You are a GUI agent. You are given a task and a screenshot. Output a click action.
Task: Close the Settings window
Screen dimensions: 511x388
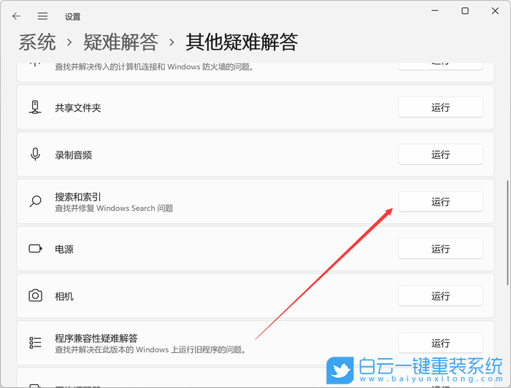[x=495, y=11]
